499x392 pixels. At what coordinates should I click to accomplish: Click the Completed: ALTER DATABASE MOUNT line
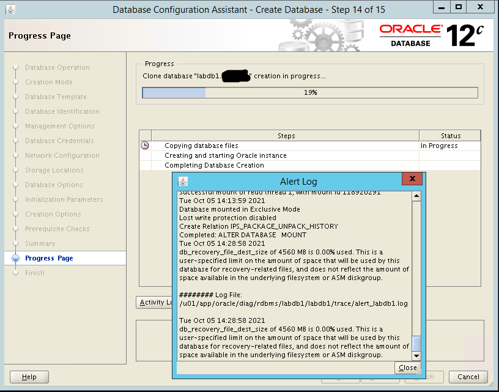[243, 235]
